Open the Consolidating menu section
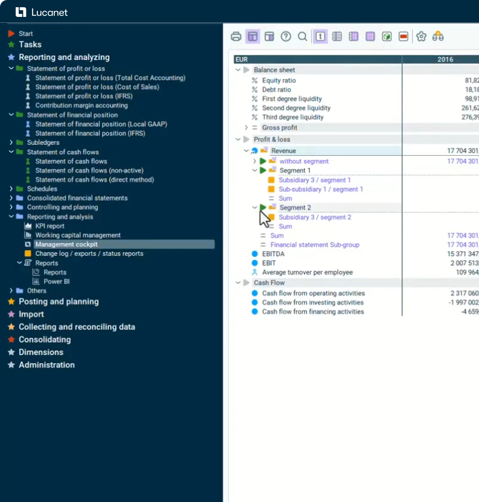The image size is (479, 502). click(x=45, y=340)
